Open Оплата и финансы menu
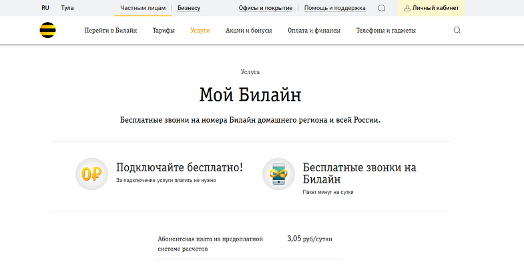524x264 pixels. point(314,31)
